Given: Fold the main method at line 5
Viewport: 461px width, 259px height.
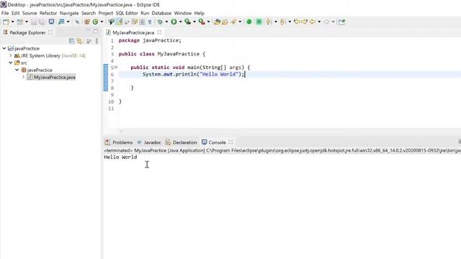Looking at the screenshot, I should [x=116, y=67].
